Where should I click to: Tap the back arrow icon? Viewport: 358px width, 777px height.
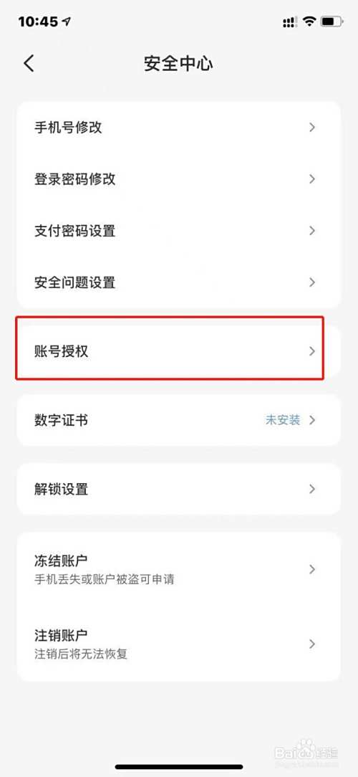(29, 64)
